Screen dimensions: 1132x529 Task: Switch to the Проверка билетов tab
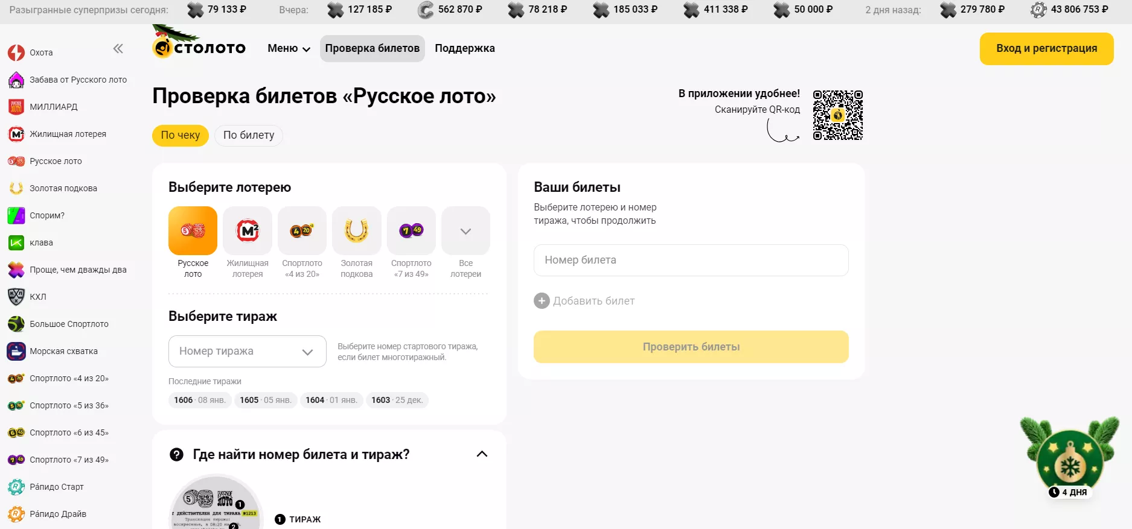(372, 48)
